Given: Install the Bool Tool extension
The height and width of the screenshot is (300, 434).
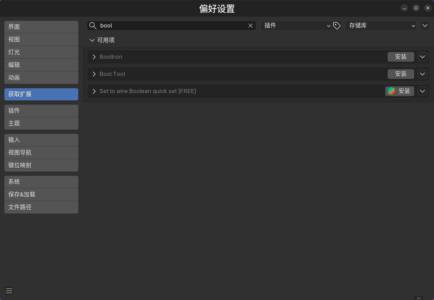Looking at the screenshot, I should click(401, 74).
